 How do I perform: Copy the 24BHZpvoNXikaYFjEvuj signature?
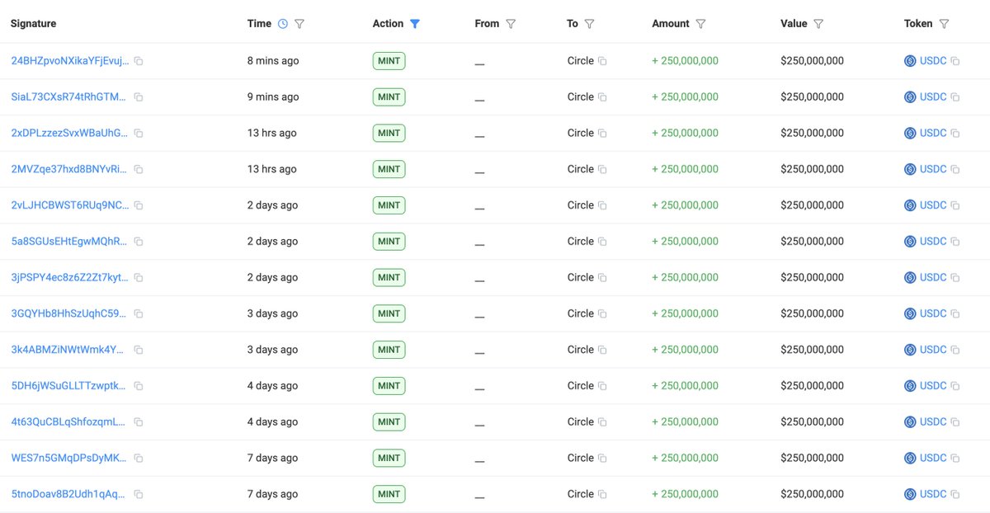(137, 60)
